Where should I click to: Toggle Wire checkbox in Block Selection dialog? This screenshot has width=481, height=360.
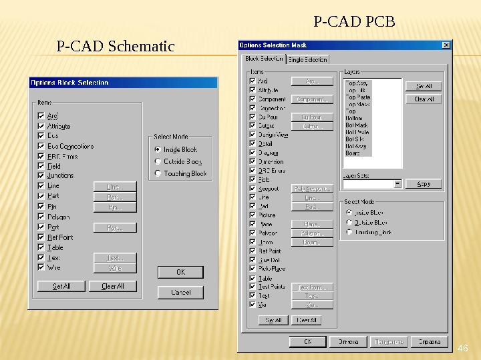[41, 267]
